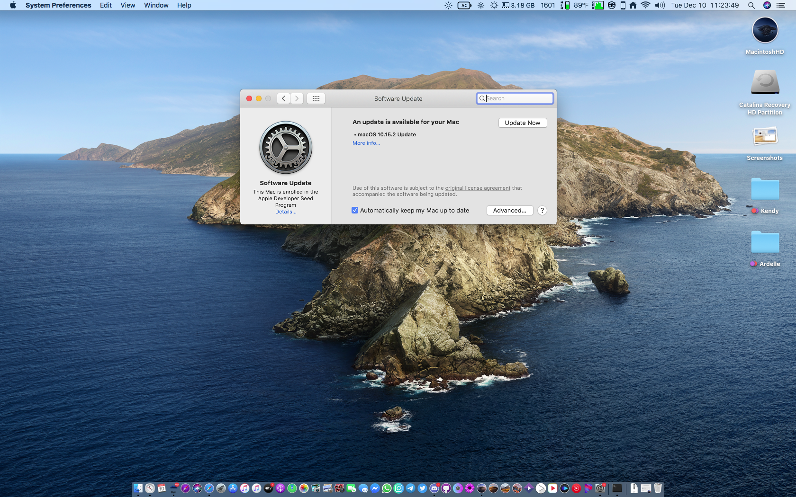Open Launchpad rocket icon in the Dock
The image size is (796, 497).
click(x=221, y=488)
